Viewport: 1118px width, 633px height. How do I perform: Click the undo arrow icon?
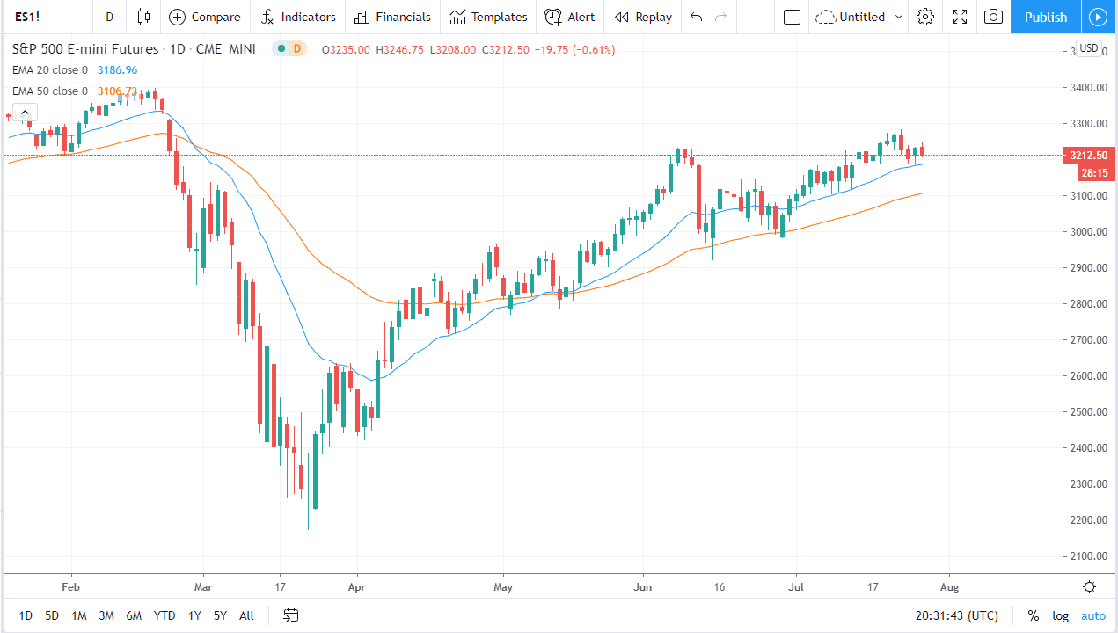click(x=695, y=17)
